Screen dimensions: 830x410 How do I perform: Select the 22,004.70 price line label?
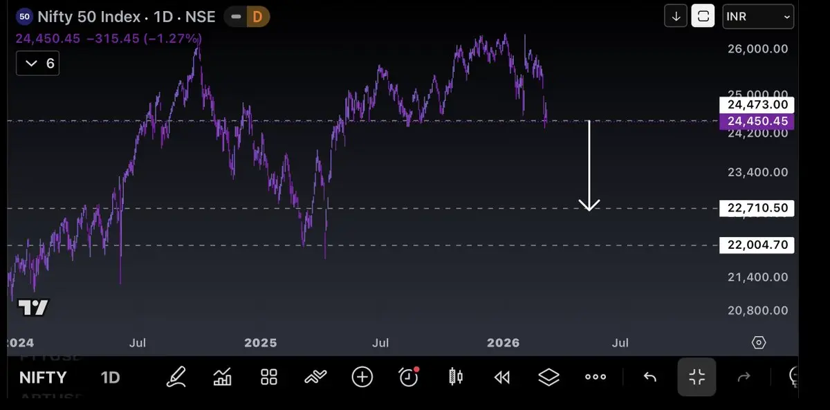tap(757, 245)
